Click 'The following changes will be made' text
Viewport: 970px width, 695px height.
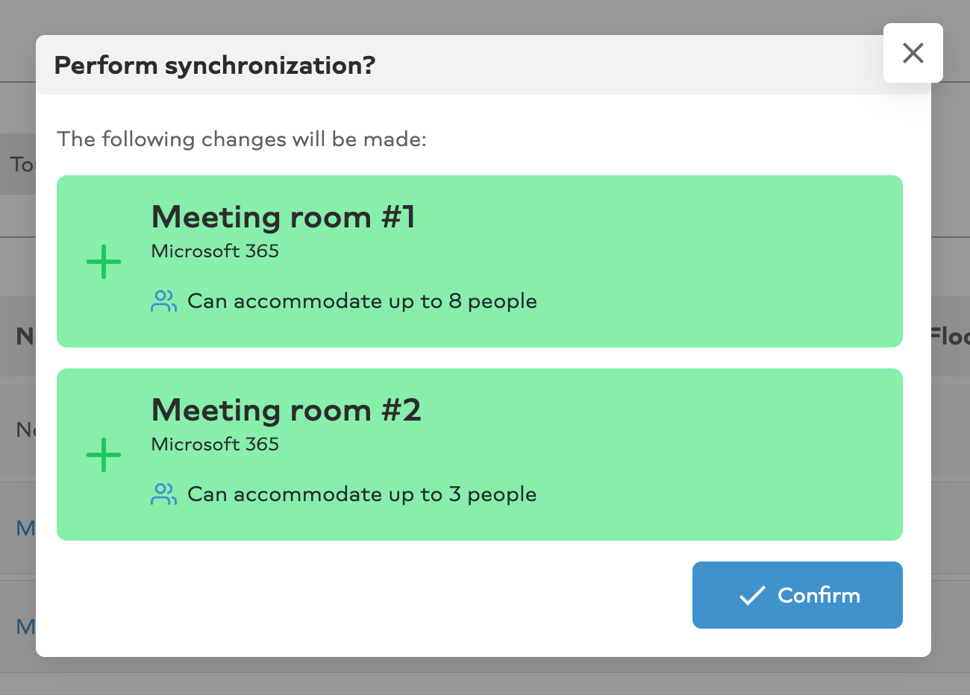[242, 139]
